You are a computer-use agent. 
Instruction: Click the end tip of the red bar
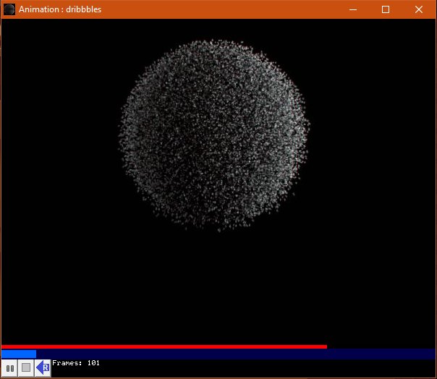(325, 346)
